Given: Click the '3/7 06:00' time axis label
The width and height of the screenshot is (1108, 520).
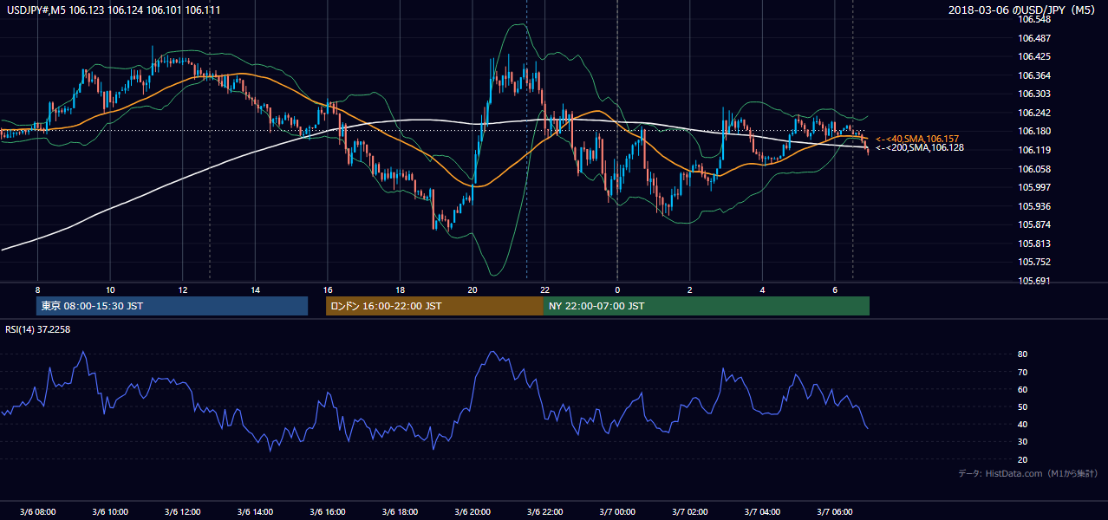Looking at the screenshot, I should pyautogui.click(x=835, y=511).
